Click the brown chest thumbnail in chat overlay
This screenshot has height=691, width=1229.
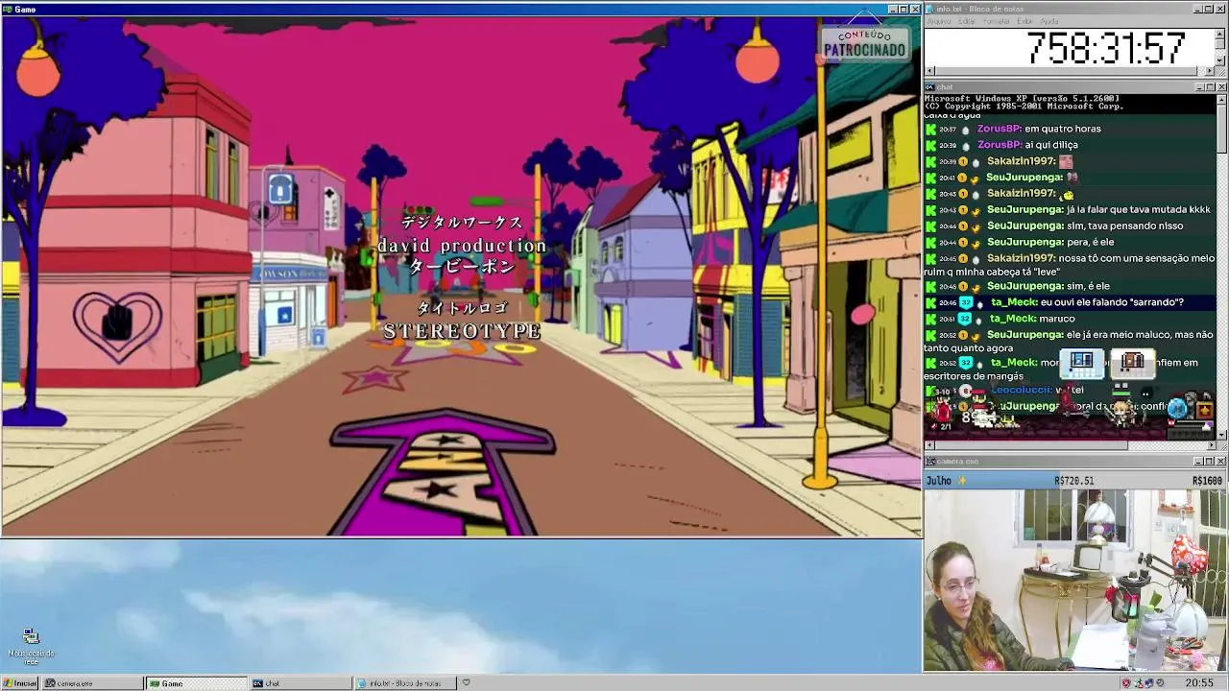[1133, 362]
